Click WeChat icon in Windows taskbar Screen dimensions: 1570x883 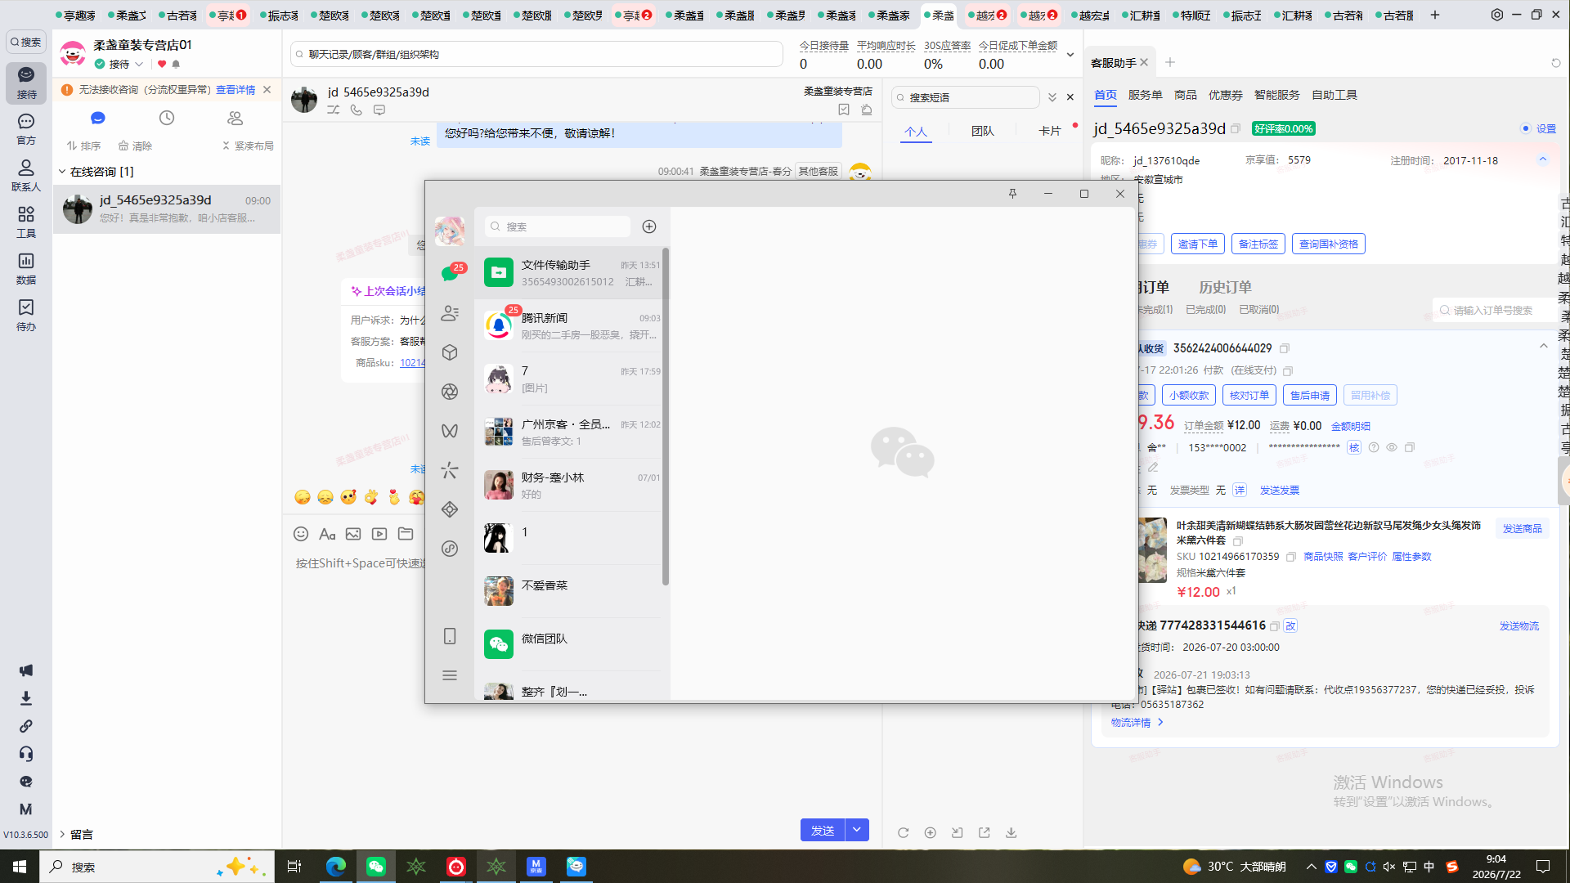click(x=376, y=867)
